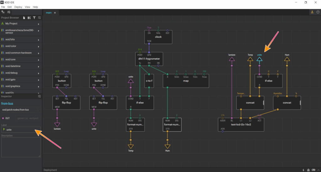Select the map node
321x172 pixels.
(x=186, y=81)
